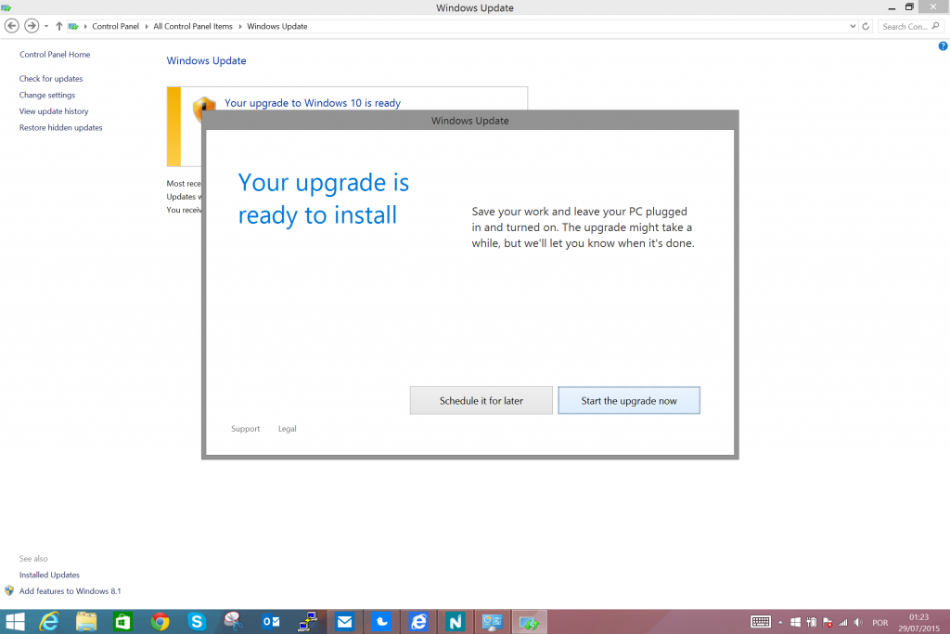Select All Control Panel Items breadcrumb
950x634 pixels.
(x=193, y=26)
